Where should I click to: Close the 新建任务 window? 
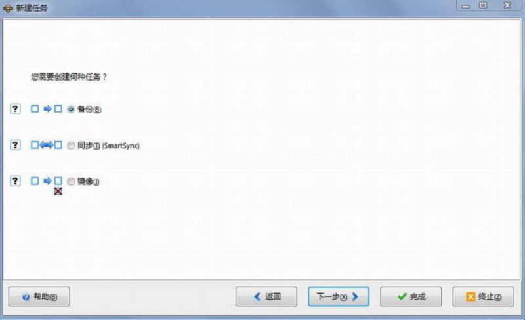(507, 5)
